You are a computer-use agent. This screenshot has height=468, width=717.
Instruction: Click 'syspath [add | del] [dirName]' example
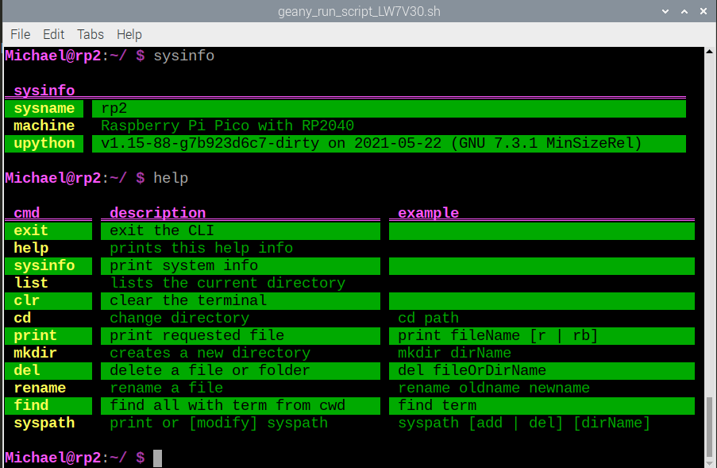tap(524, 423)
